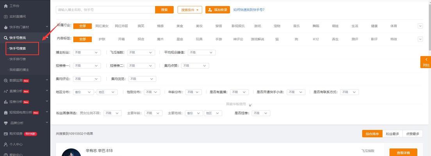Open 播主粉丝 dropdown
The height and width of the screenshot is (156, 431).
point(87,52)
